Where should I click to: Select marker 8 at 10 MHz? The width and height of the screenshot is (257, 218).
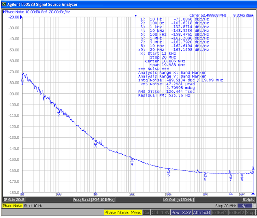(242, 175)
